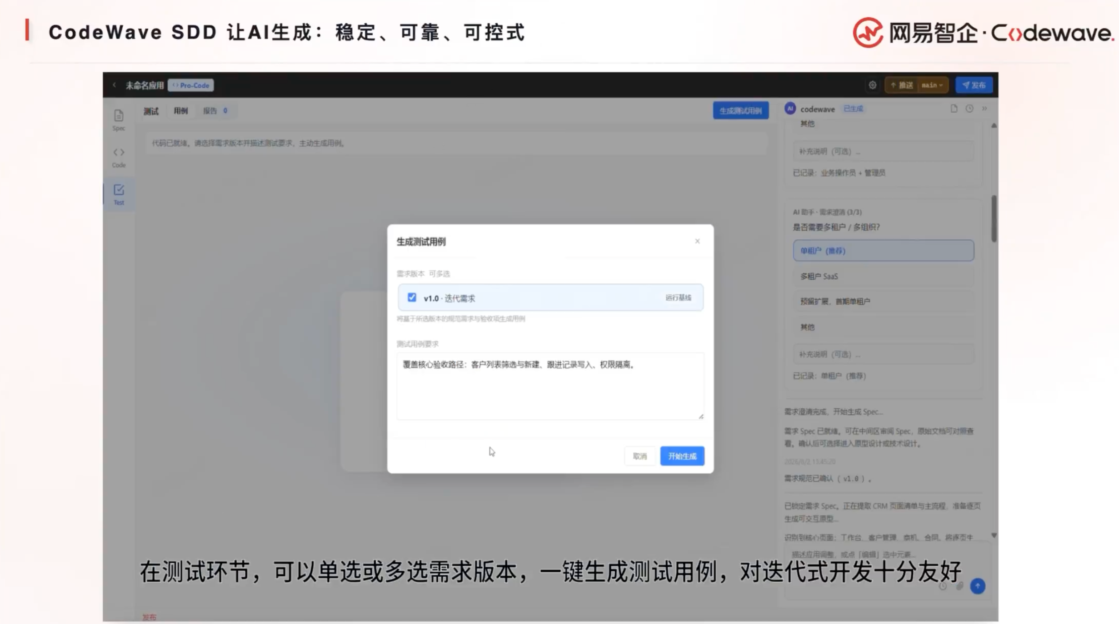Click 取消 in the dialog
The height and width of the screenshot is (624, 1119).
click(x=639, y=456)
